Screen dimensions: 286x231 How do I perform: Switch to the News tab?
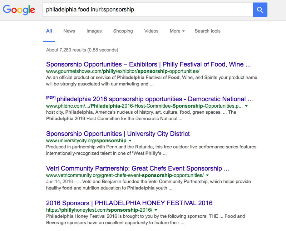69,31
